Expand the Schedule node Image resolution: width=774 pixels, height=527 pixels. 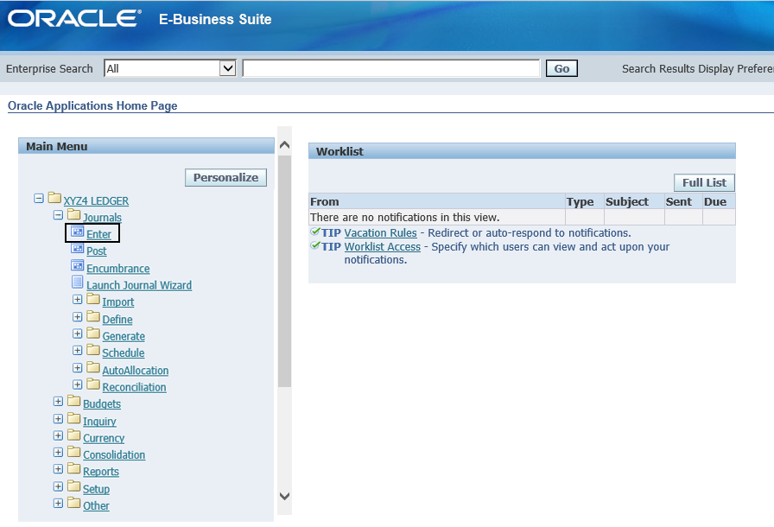tap(78, 351)
